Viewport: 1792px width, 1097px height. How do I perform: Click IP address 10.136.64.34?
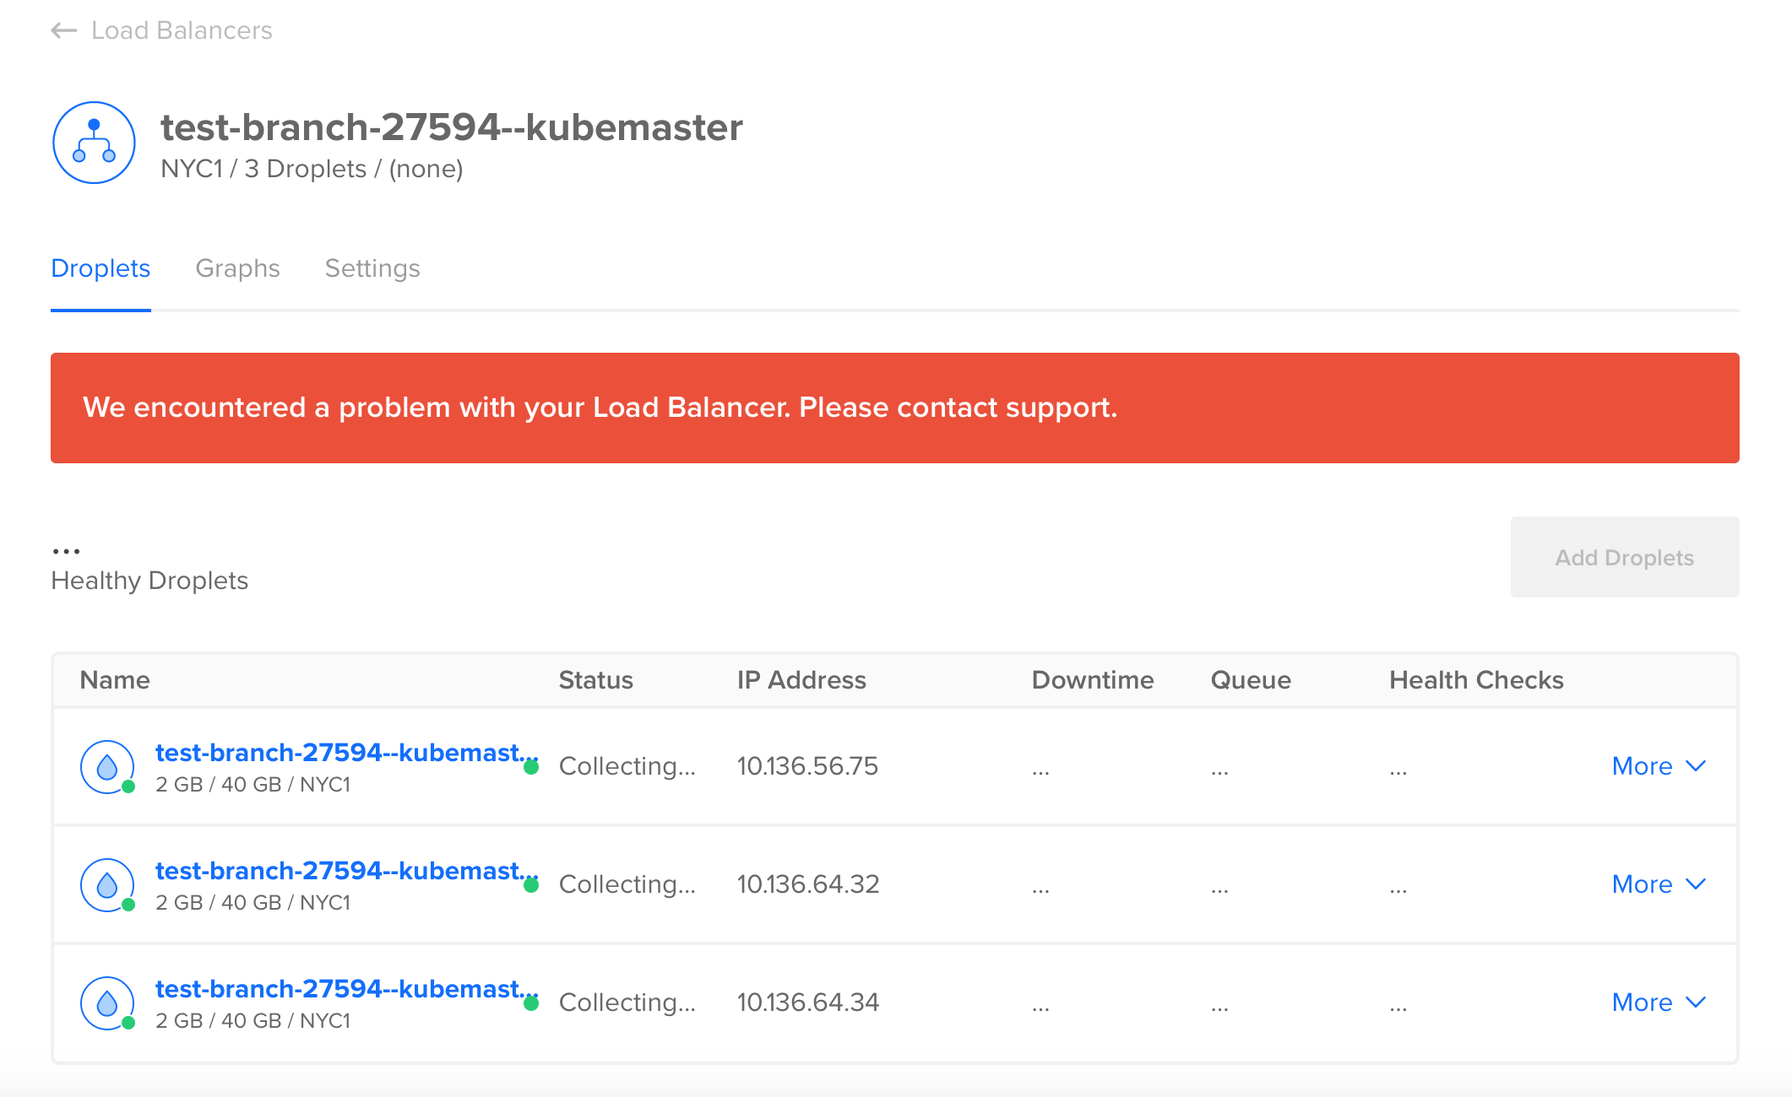(x=808, y=1002)
